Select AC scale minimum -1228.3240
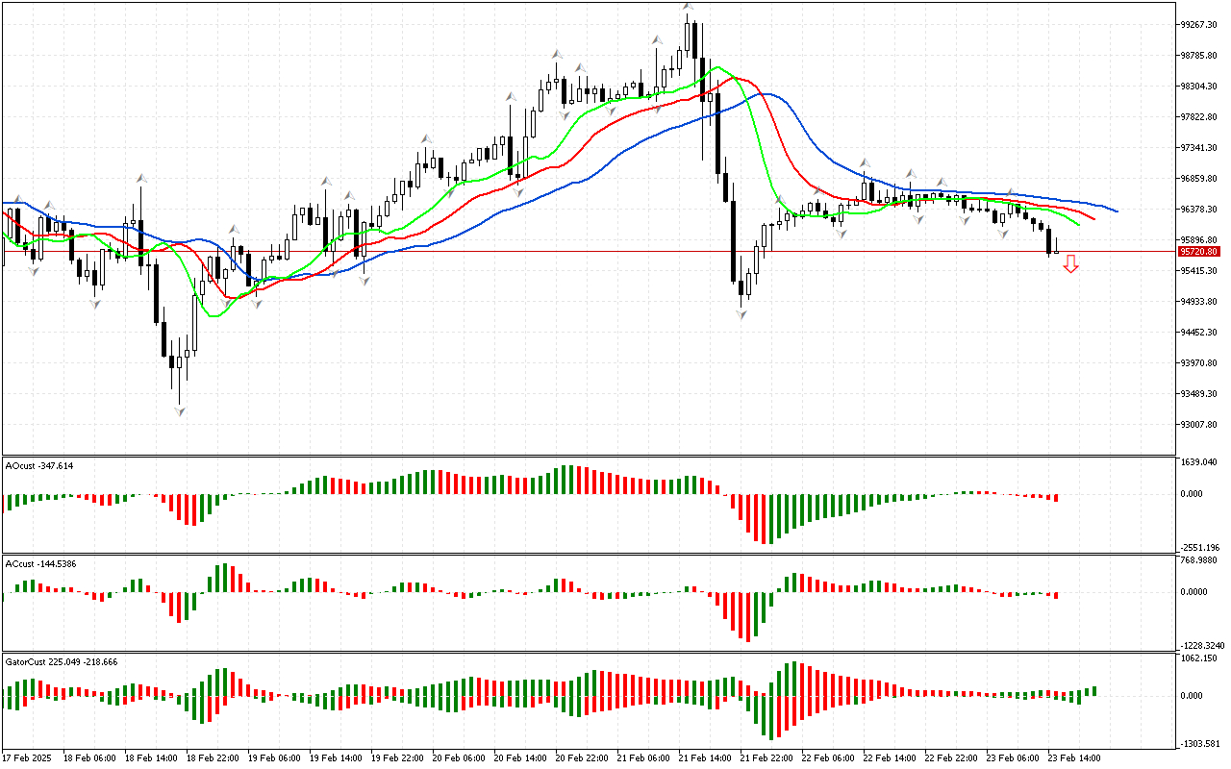The image size is (1231, 769). pos(1200,645)
